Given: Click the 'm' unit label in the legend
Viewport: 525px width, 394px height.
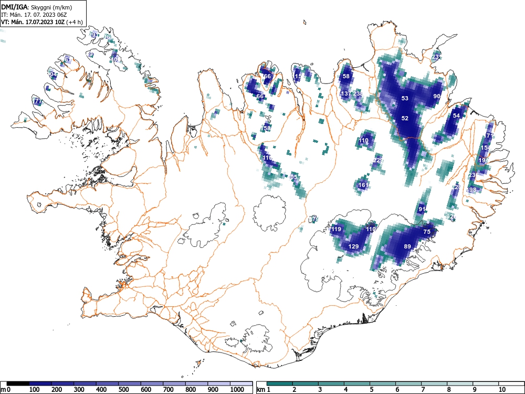Looking at the screenshot, I should click(3, 390).
